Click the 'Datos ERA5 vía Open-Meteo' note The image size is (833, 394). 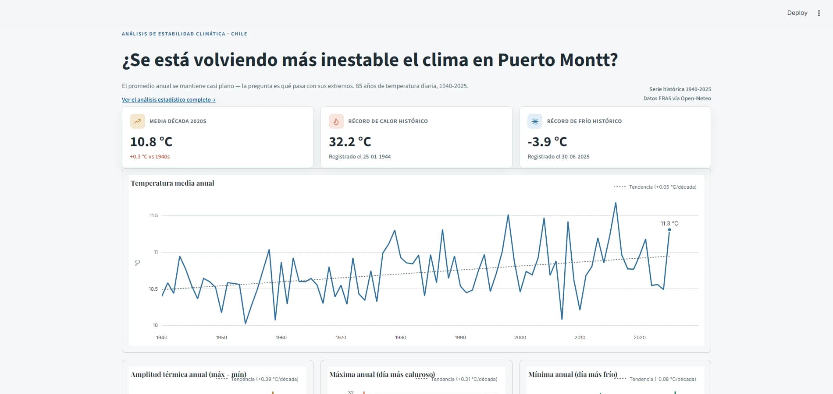pyautogui.click(x=677, y=98)
